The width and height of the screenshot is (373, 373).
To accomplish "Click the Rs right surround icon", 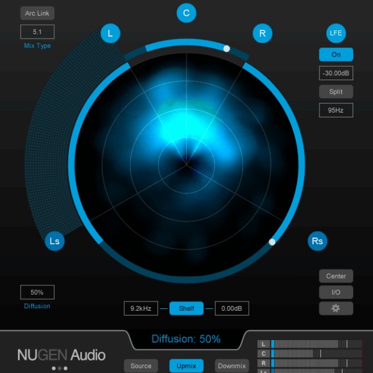I will [318, 241].
